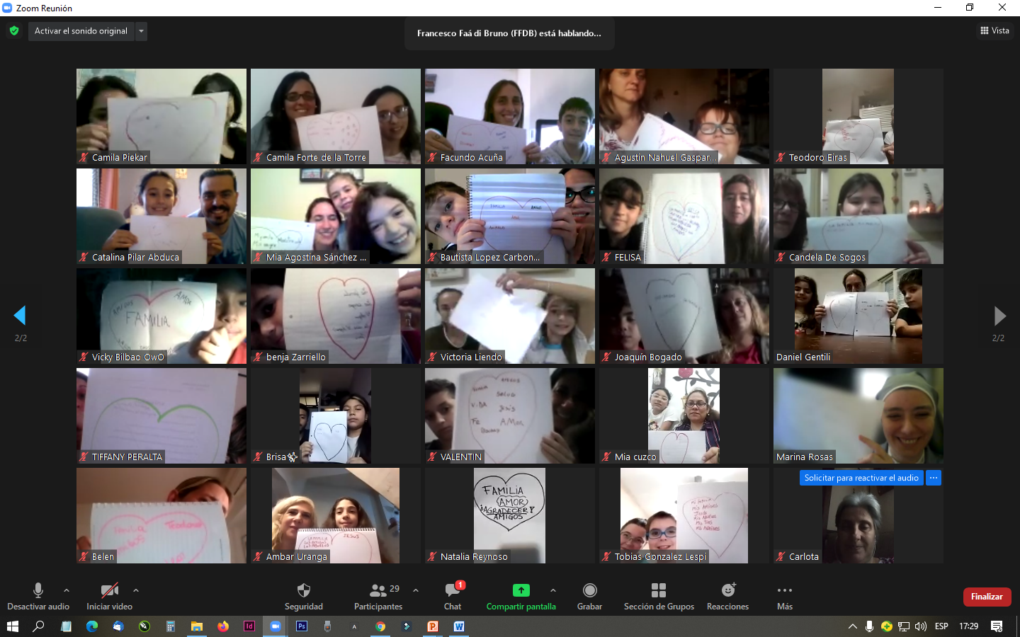Open Windows taskbar search
The width and height of the screenshot is (1020, 637).
pyautogui.click(x=39, y=626)
